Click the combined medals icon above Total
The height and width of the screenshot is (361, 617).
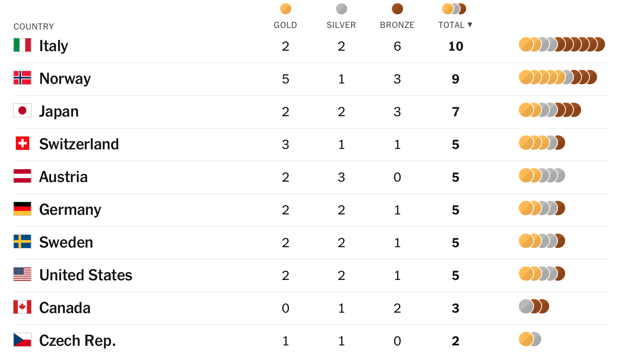454,9
